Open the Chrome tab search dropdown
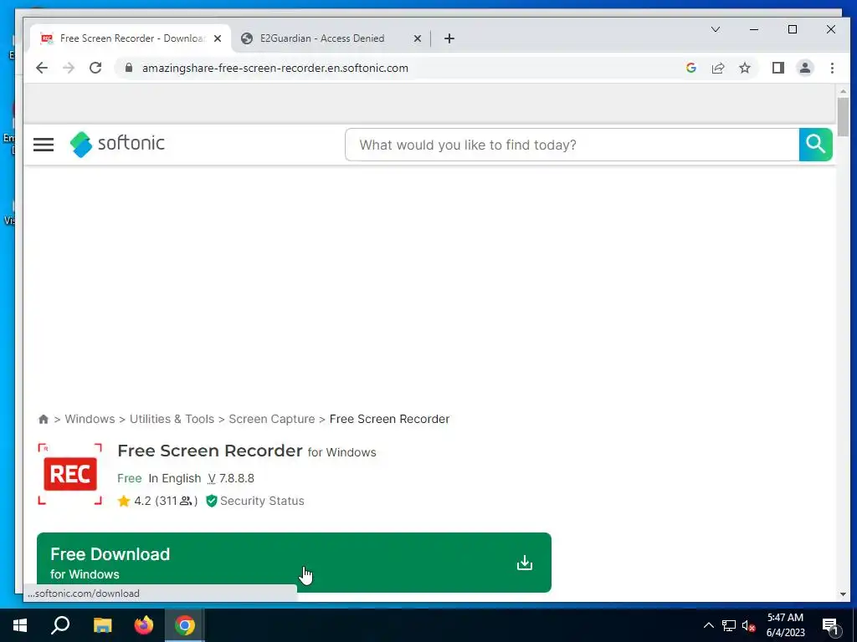This screenshot has height=642, width=857. tap(715, 29)
